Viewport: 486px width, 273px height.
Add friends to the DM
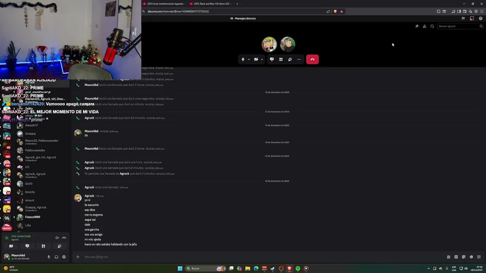424,26
